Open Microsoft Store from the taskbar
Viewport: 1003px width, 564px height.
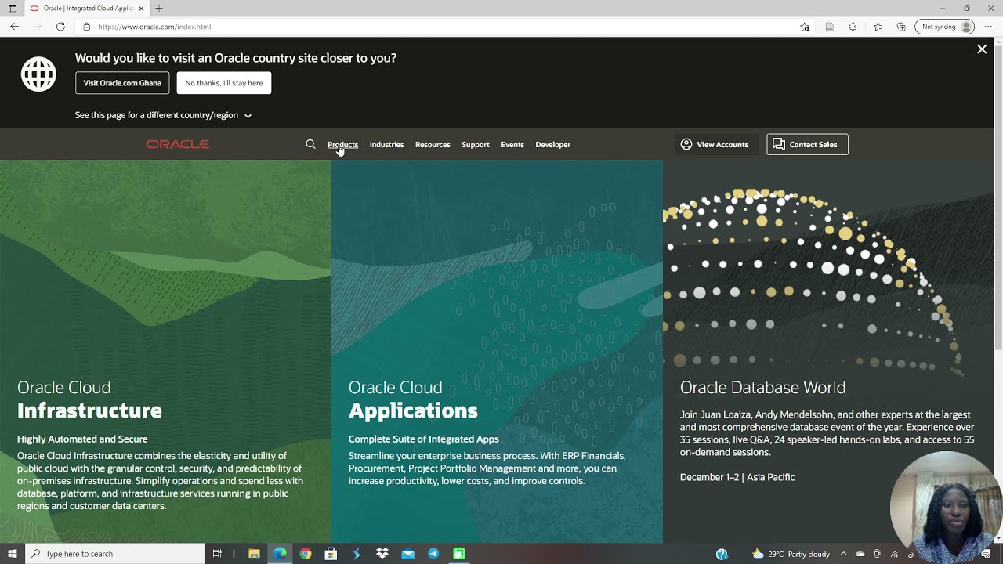331,554
